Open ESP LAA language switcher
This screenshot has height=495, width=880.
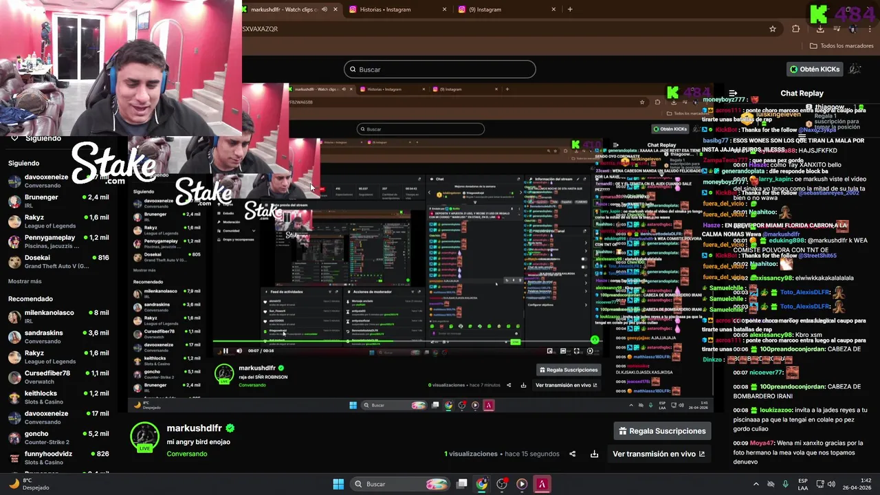click(803, 484)
